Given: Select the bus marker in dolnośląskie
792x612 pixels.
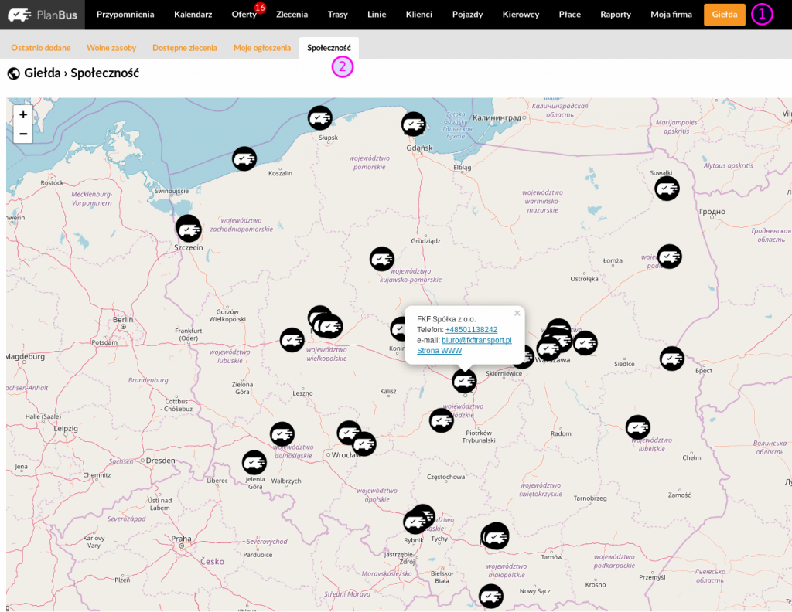Looking at the screenshot, I should click(282, 434).
